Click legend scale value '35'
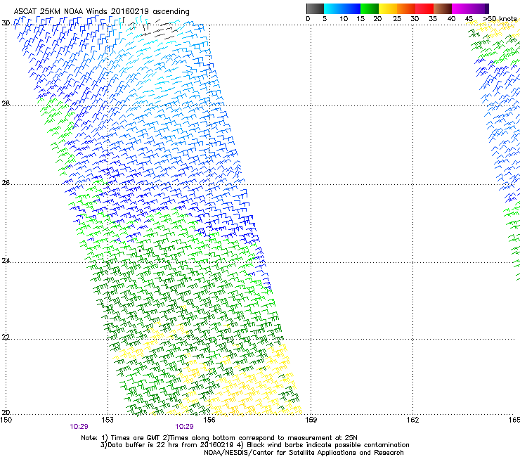This screenshot has height=457, width=520. pos(433,18)
